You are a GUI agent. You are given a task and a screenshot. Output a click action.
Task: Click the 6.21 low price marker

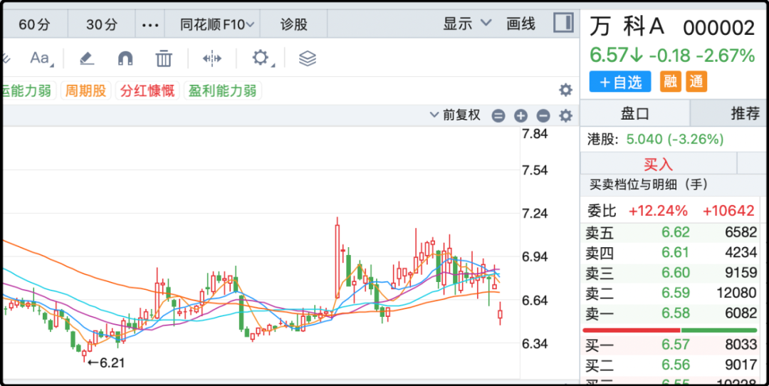[106, 363]
